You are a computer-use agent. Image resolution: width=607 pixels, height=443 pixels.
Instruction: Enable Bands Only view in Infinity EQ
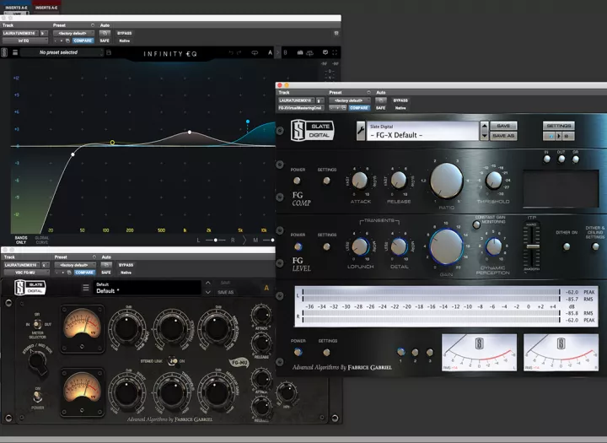(21, 240)
